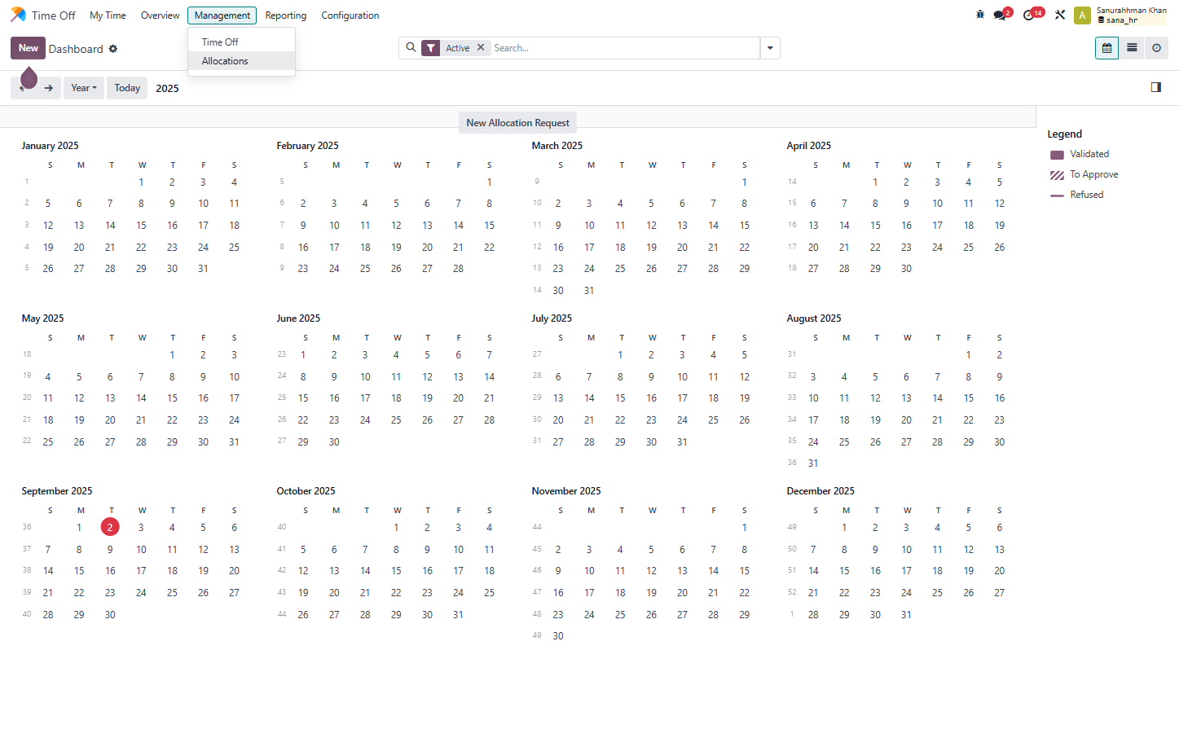1179x751 pixels.
Task: Select August 31 in the calendar
Action: (x=813, y=463)
